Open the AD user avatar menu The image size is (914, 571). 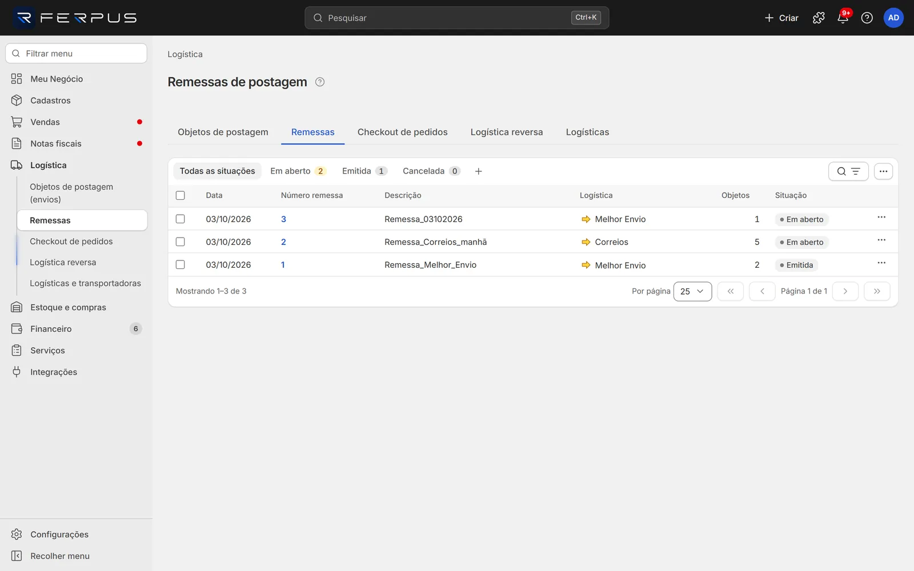[x=893, y=18]
